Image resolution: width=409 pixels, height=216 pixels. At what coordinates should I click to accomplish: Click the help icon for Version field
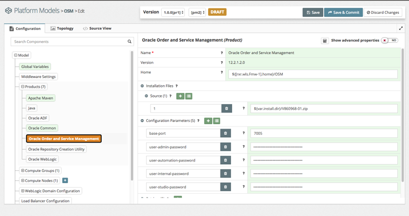coord(222,62)
